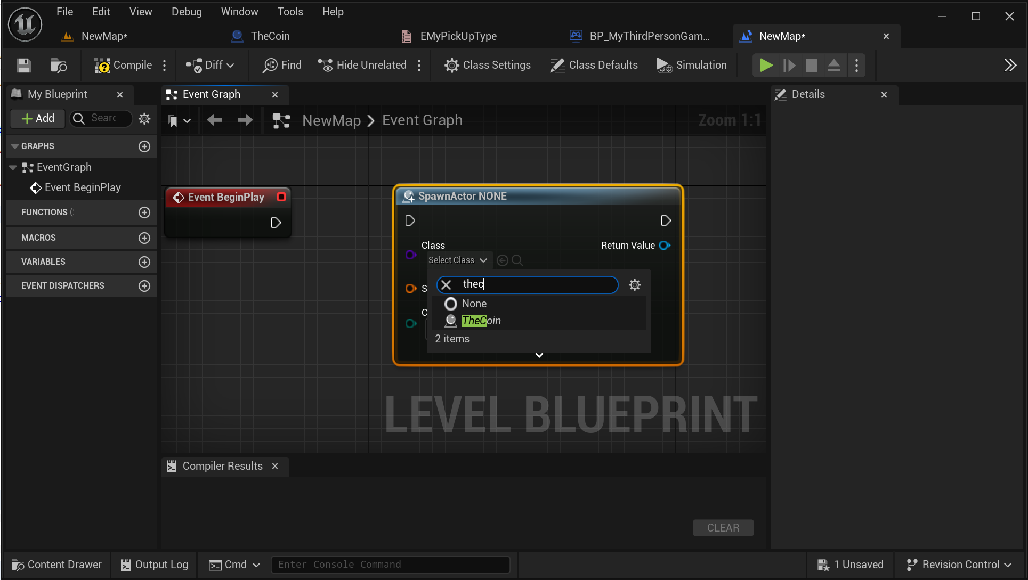Close the Event Graph tab
1028x580 pixels.
coord(275,95)
